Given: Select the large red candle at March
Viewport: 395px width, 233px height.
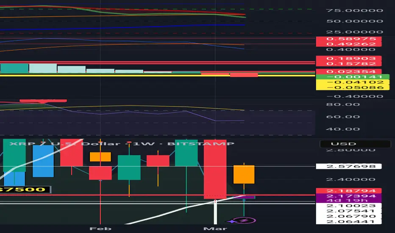Looking at the screenshot, I should click(x=215, y=169).
